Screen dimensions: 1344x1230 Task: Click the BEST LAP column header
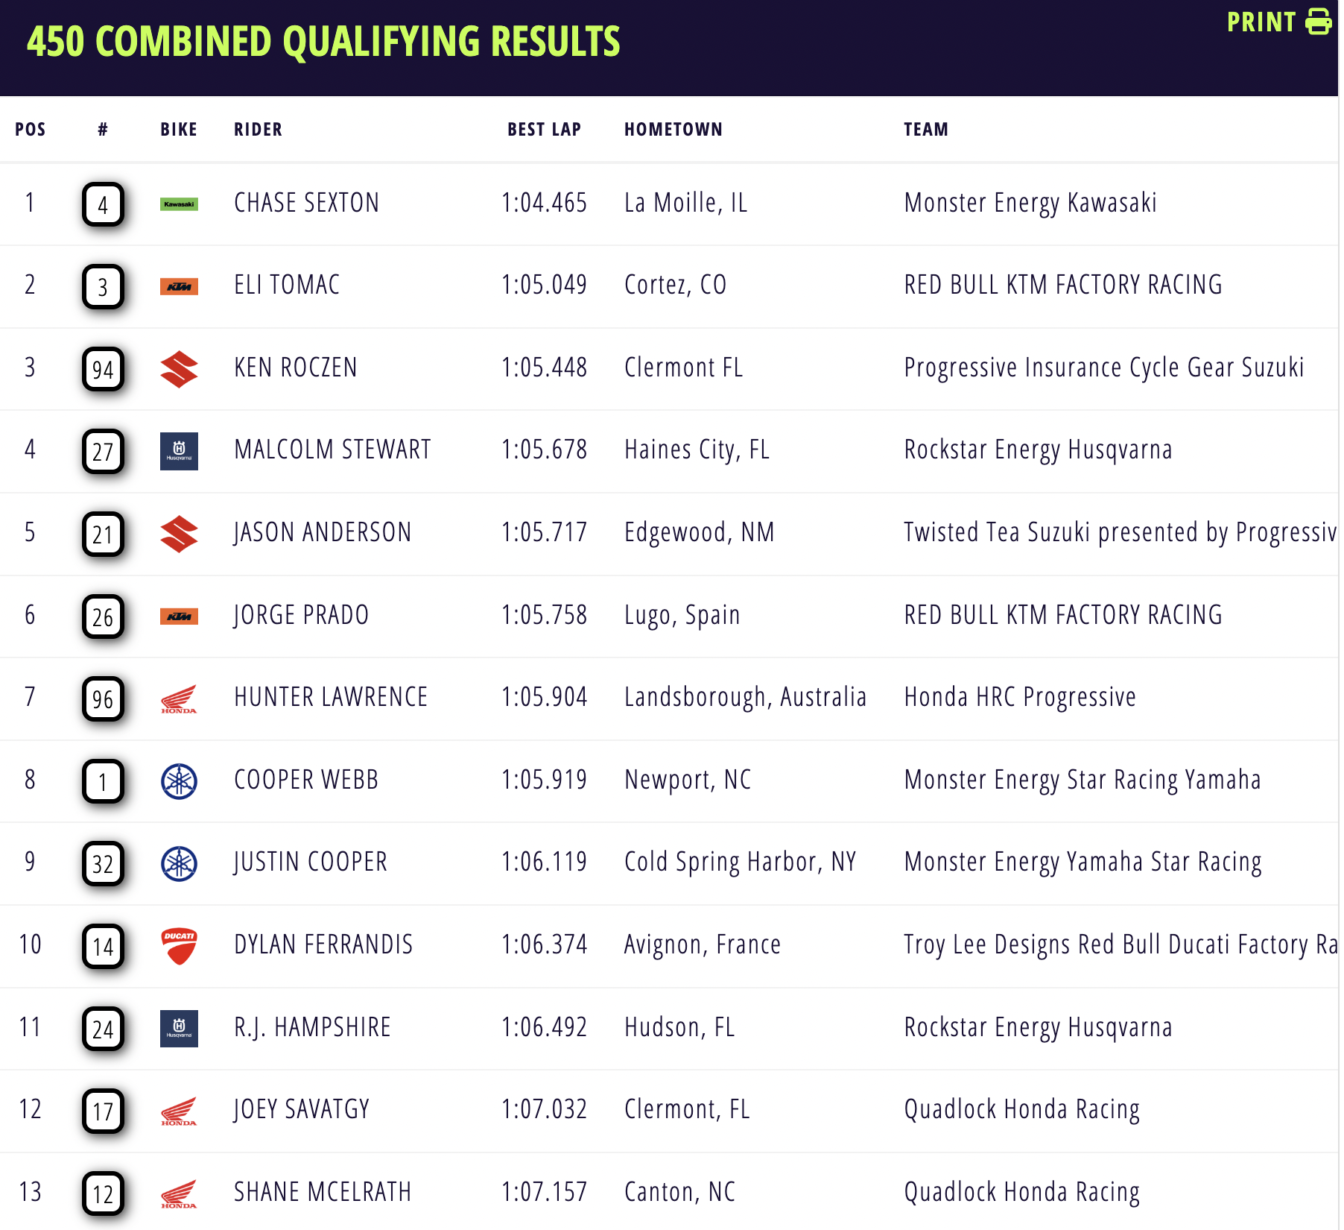(544, 130)
